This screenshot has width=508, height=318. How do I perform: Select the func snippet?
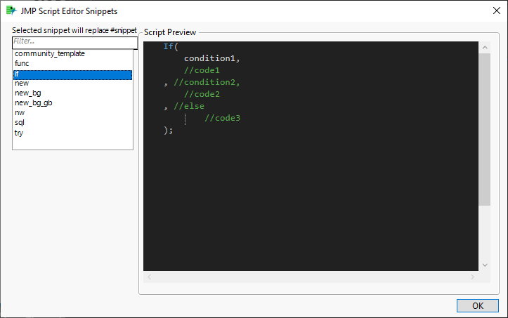[x=22, y=63]
